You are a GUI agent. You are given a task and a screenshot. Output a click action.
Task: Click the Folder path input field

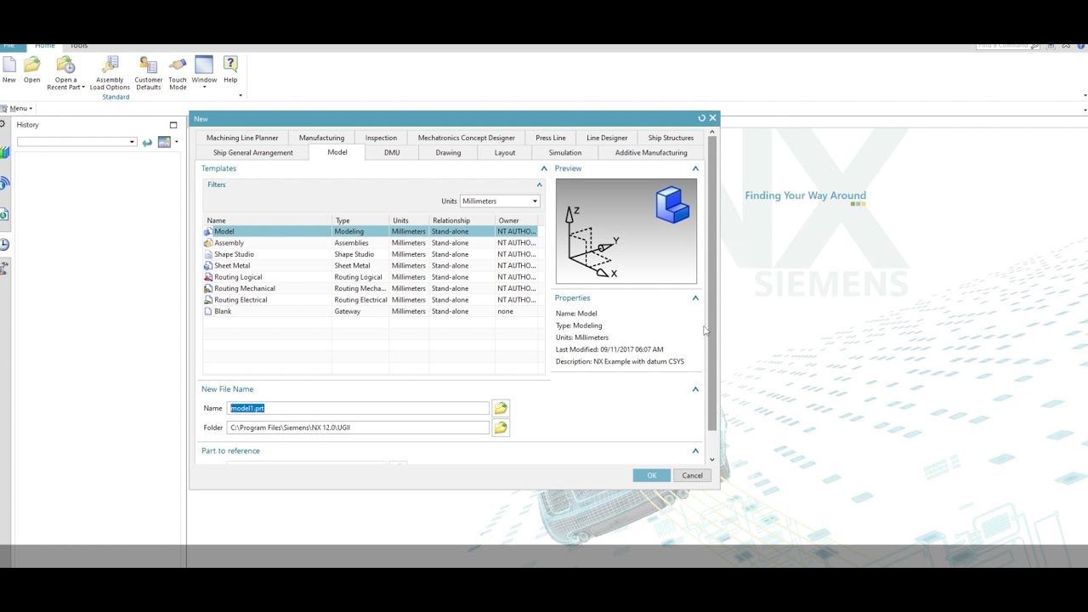(358, 428)
